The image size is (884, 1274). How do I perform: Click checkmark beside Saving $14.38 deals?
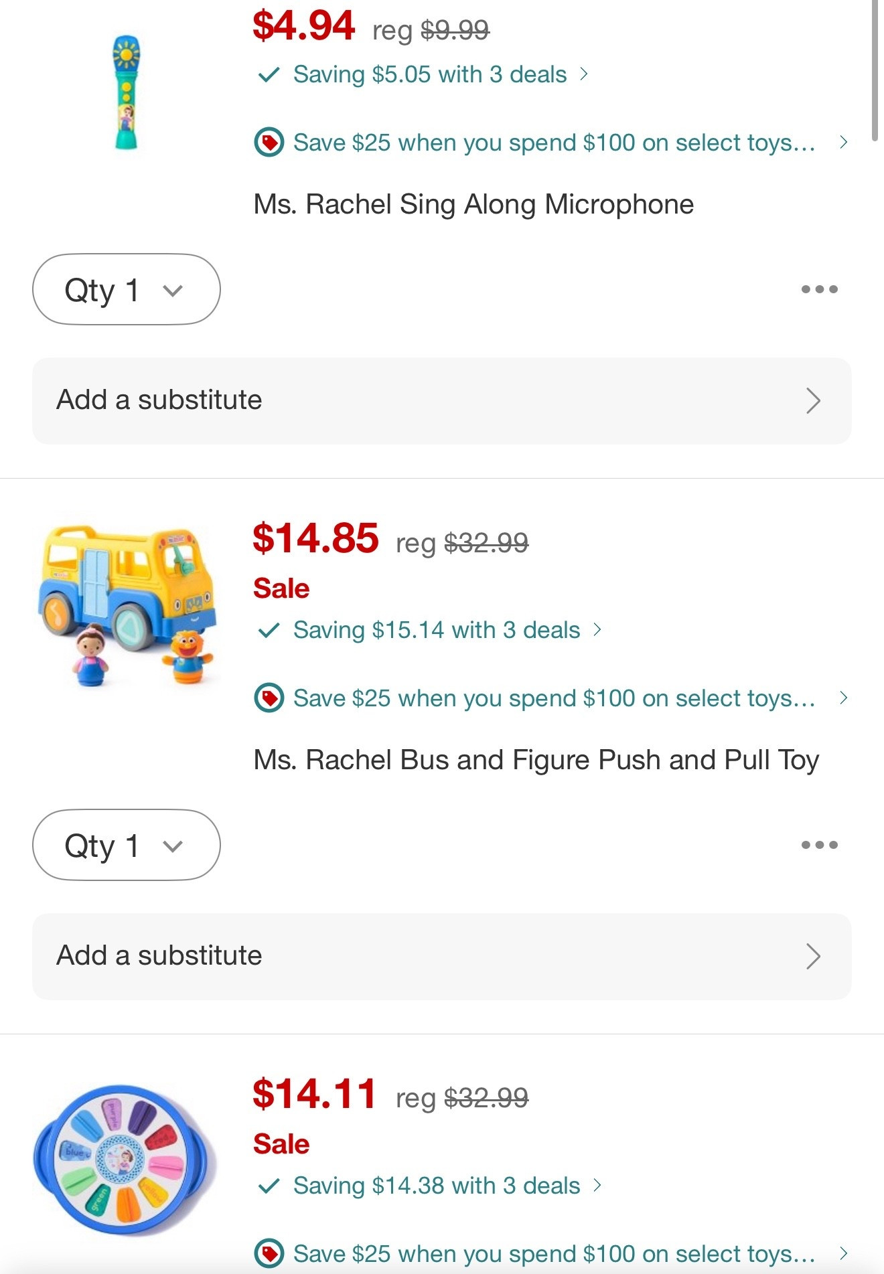tap(269, 1186)
